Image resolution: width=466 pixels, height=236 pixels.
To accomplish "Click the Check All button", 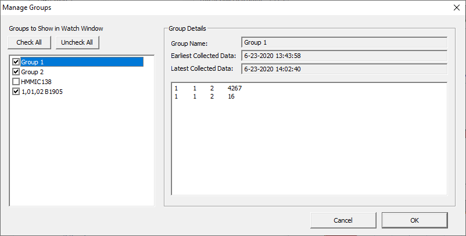I will 30,42.
